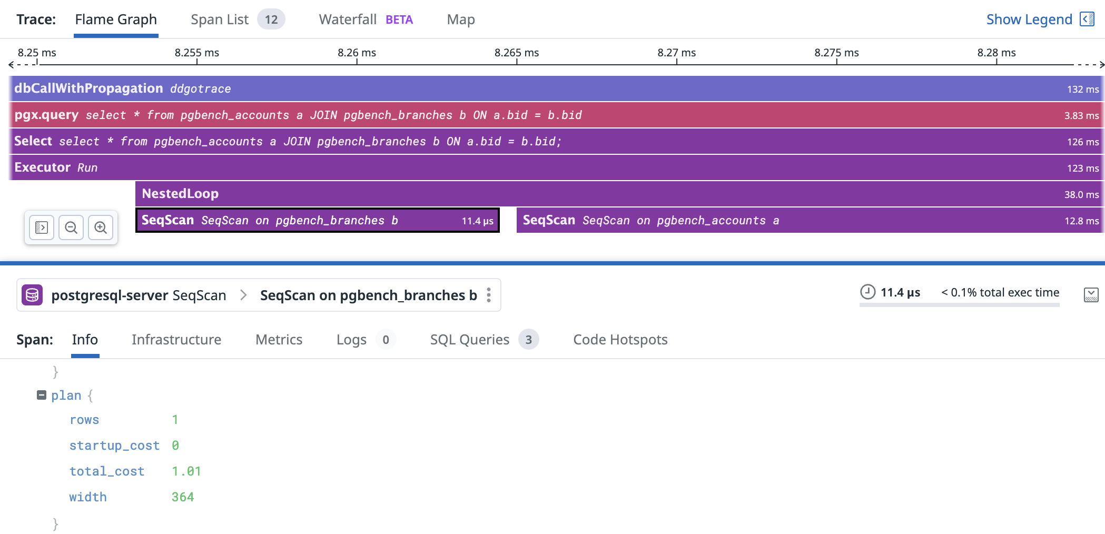Screen dimensions: 1105x534
Task: Click breadcrumb chevron after postgresql-server SeqScan
Action: [243, 295]
